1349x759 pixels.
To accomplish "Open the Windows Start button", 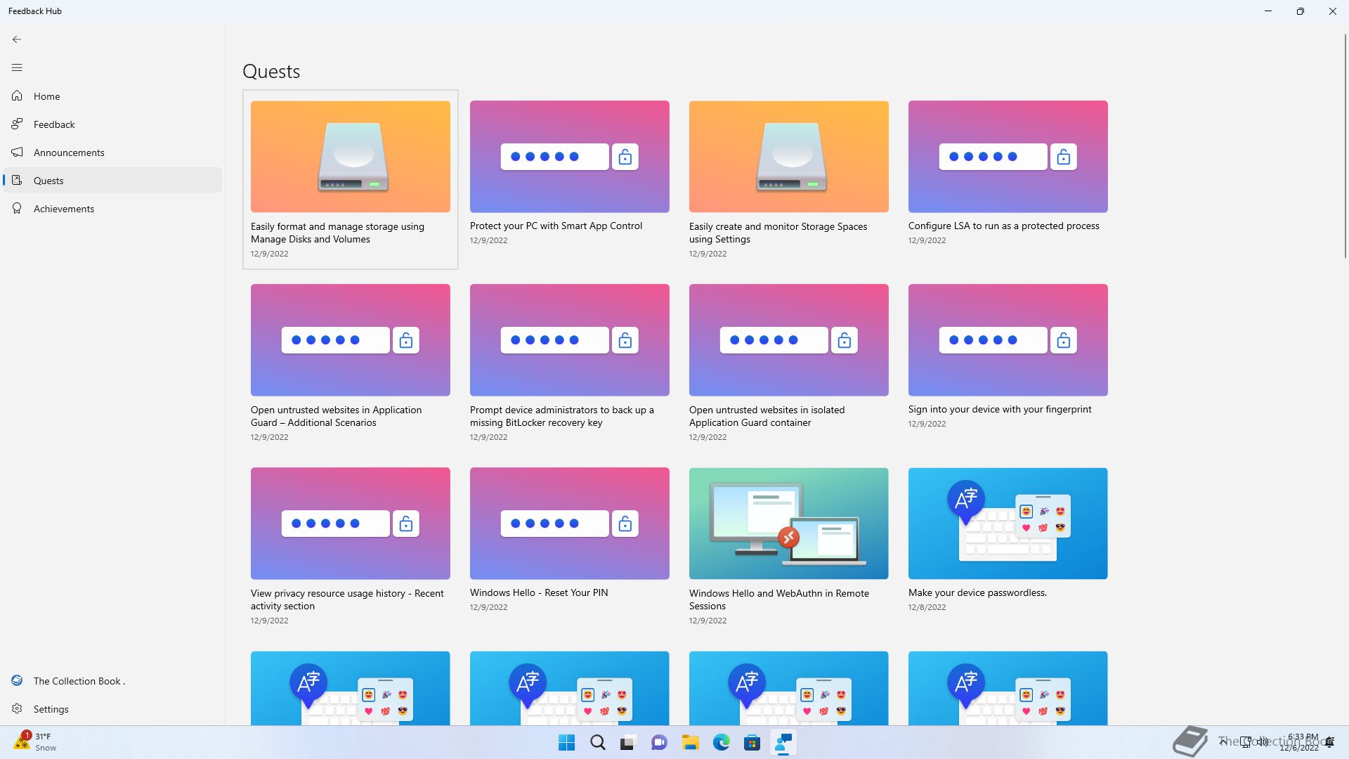I will tap(566, 743).
